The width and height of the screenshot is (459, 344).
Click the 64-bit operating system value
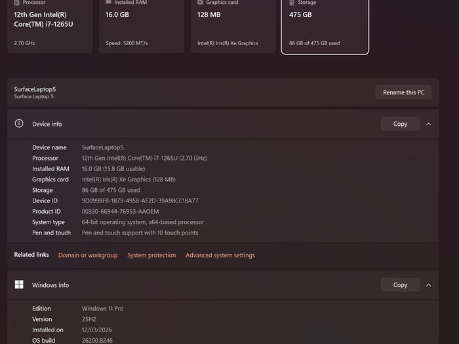[143, 222]
